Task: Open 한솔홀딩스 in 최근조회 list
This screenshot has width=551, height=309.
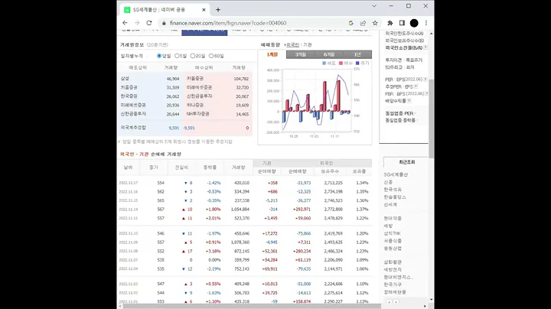Action: click(395, 197)
